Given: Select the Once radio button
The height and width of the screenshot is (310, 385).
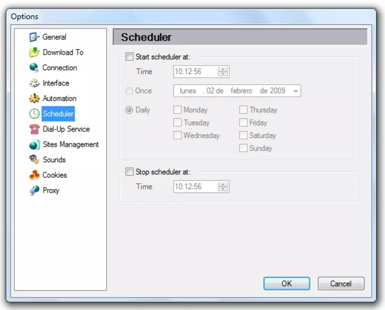Looking at the screenshot, I should pyautogui.click(x=129, y=91).
